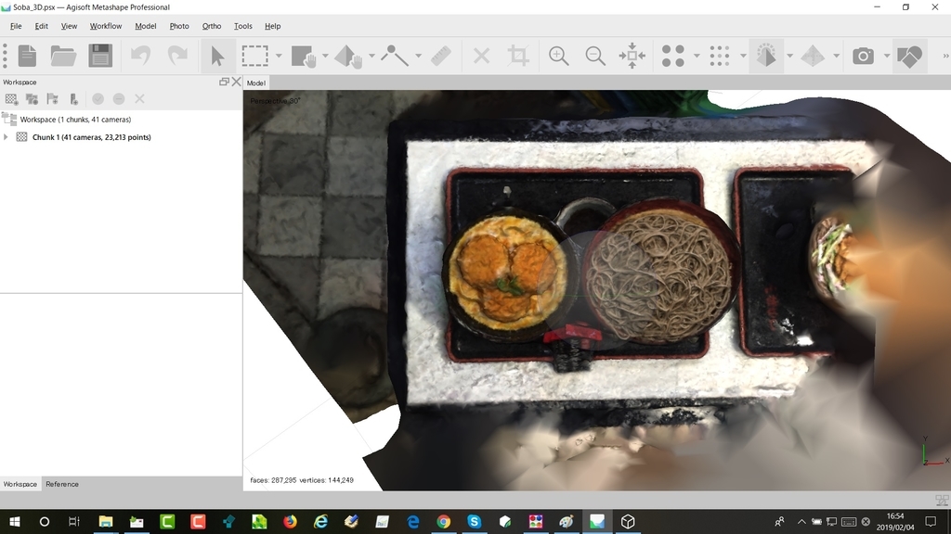Toggle Show Cameras icon
951x534 pixels.
863,56
